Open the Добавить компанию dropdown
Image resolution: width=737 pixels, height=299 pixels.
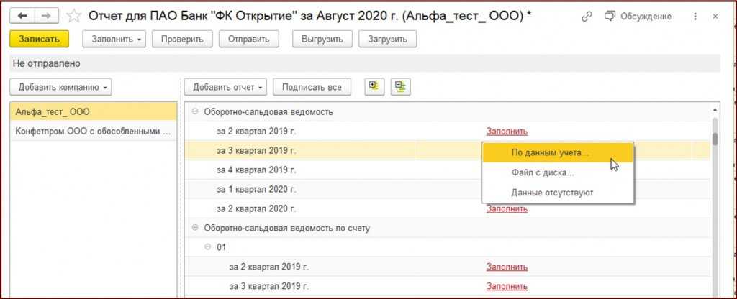tap(60, 87)
